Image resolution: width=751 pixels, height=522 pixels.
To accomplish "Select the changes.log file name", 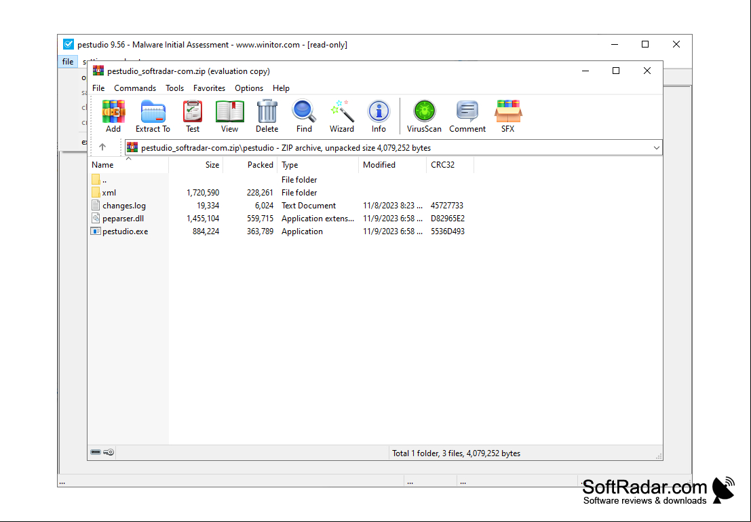I will [x=124, y=206].
